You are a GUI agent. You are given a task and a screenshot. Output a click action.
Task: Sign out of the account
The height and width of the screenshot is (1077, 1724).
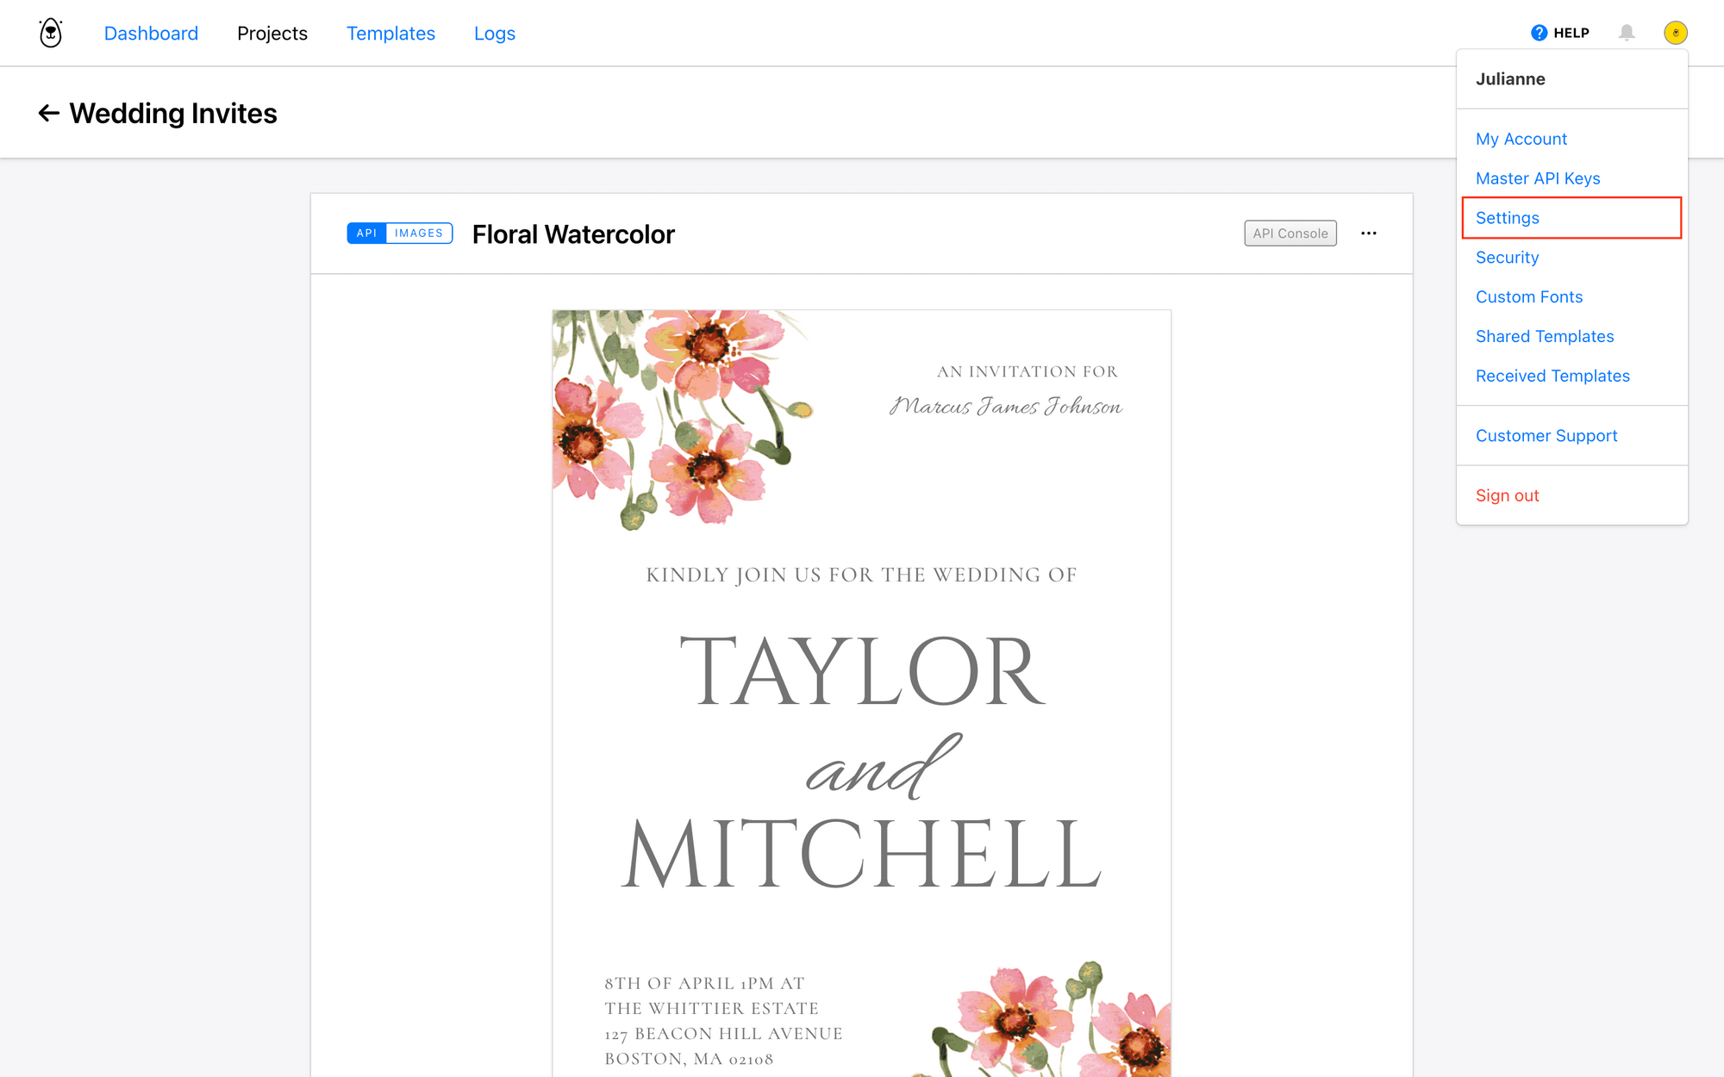point(1507,495)
